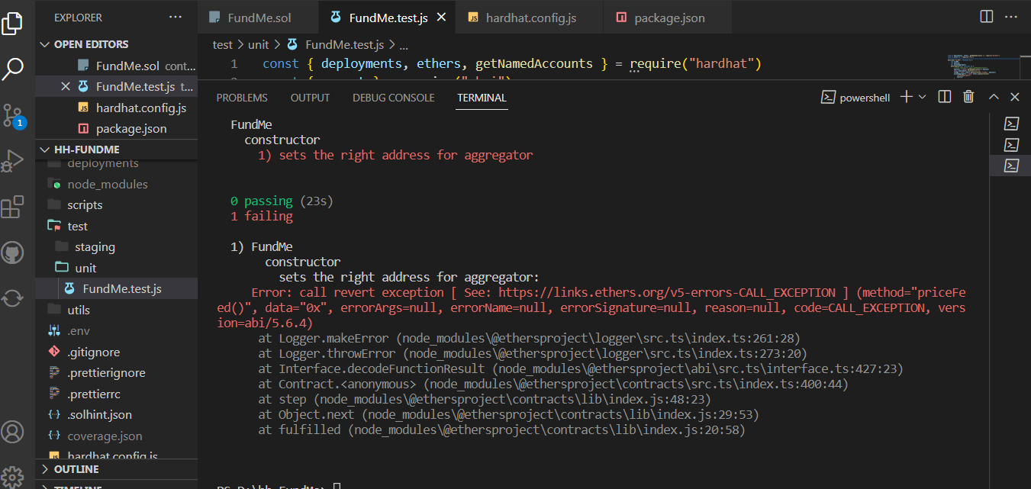Viewport: 1031px width, 489px height.
Task: Select hardhat.config.js in Open Editors
Action: tap(117, 108)
